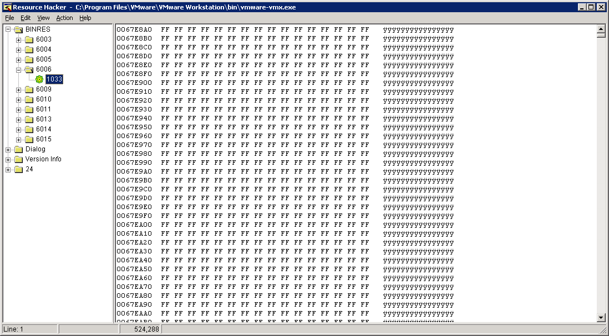The width and height of the screenshot is (609, 336).
Task: Expand the Version Info node
Action: (8, 160)
